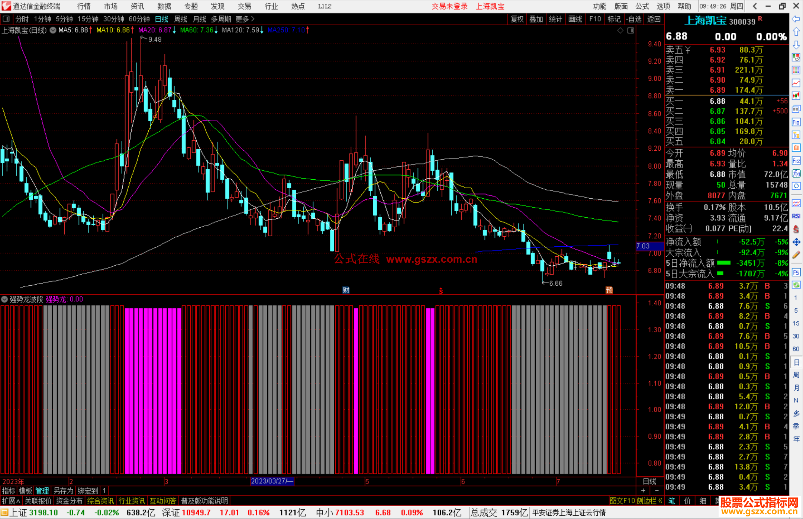Click the f(x) formula sidebar icon
This screenshot has width=803, height=519.
click(796, 173)
